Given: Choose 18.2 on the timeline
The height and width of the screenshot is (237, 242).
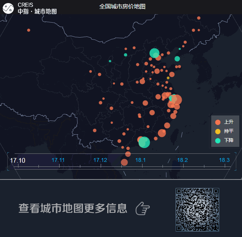Looking at the screenshot, I should coord(182,160).
